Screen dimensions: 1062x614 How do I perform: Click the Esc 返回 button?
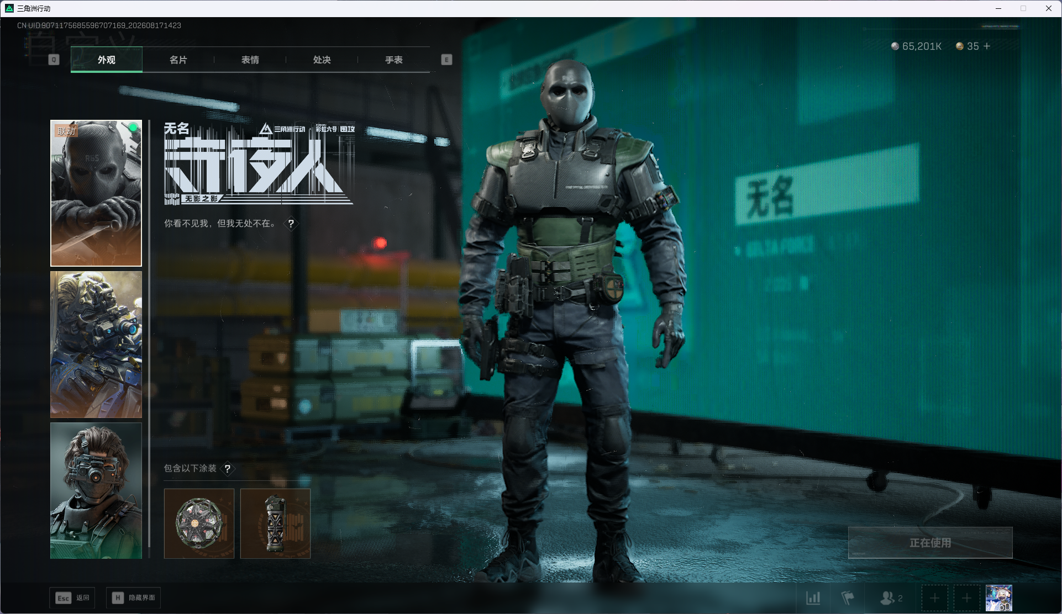72,598
